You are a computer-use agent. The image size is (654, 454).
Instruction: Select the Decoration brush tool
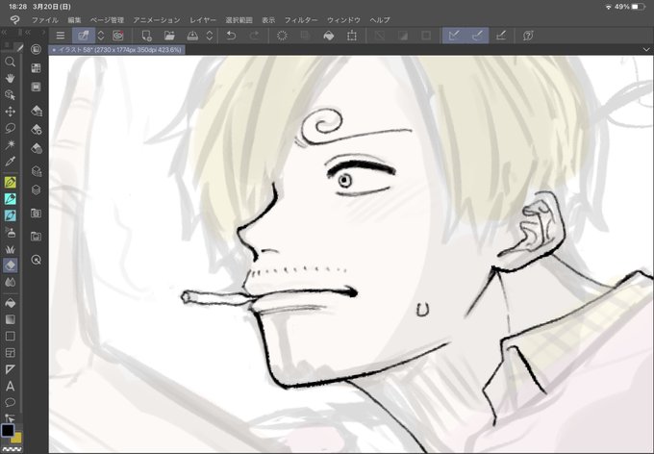pos(10,249)
